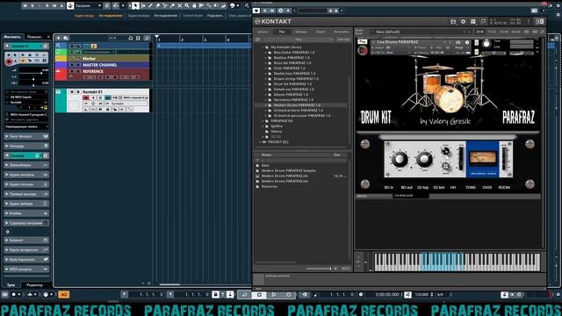Expand the Drum Set PARAFRAZ 1.0 folder
Screen dimensions: 562x316
266,84
